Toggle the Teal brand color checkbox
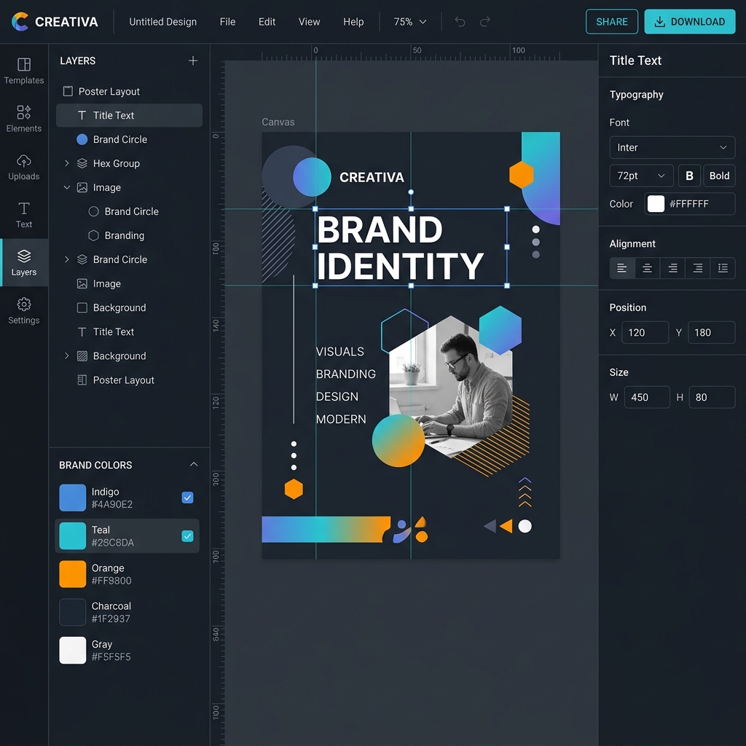746x746 pixels. 187,536
